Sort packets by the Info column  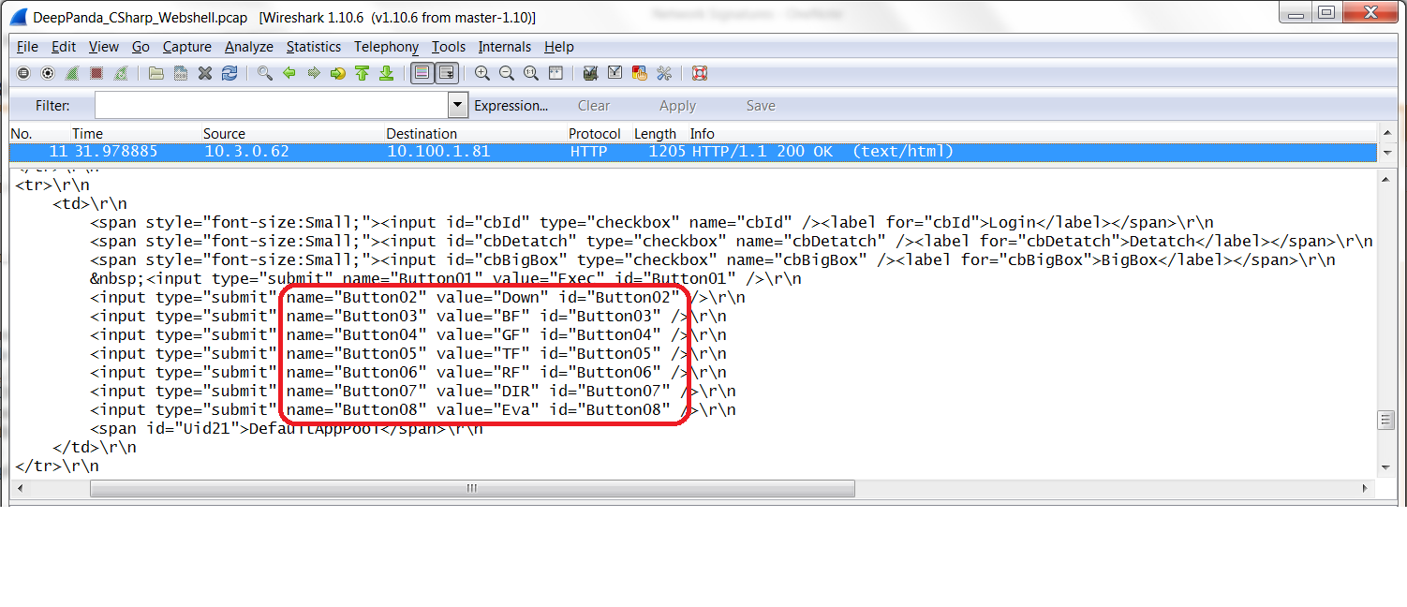pos(703,134)
